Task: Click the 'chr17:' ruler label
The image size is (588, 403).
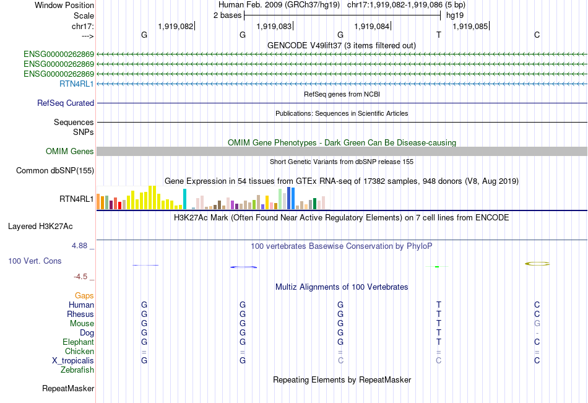Action: [x=82, y=26]
